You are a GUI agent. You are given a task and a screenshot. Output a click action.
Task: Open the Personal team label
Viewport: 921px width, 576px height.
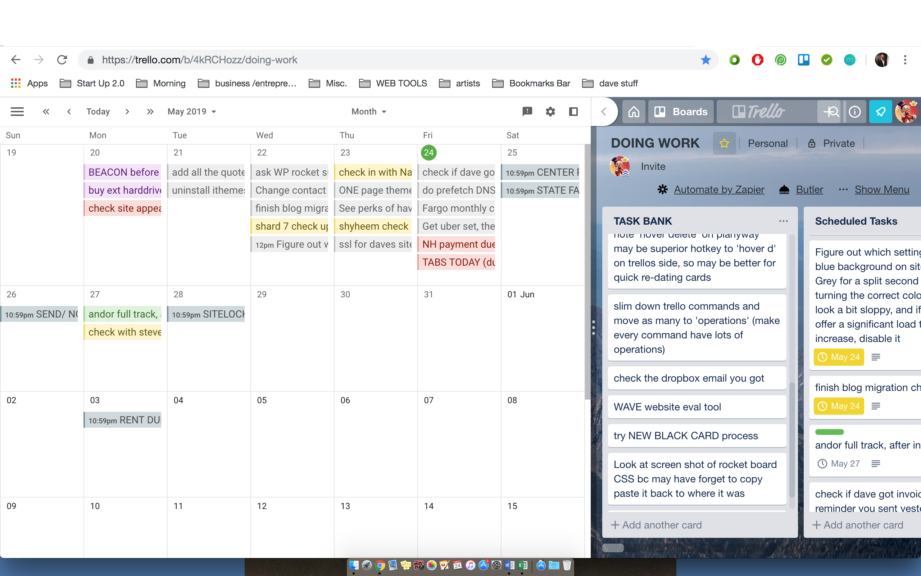click(x=768, y=143)
